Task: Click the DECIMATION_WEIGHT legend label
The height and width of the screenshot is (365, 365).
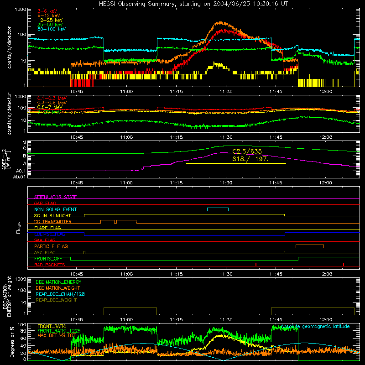Action: pyautogui.click(x=58, y=288)
